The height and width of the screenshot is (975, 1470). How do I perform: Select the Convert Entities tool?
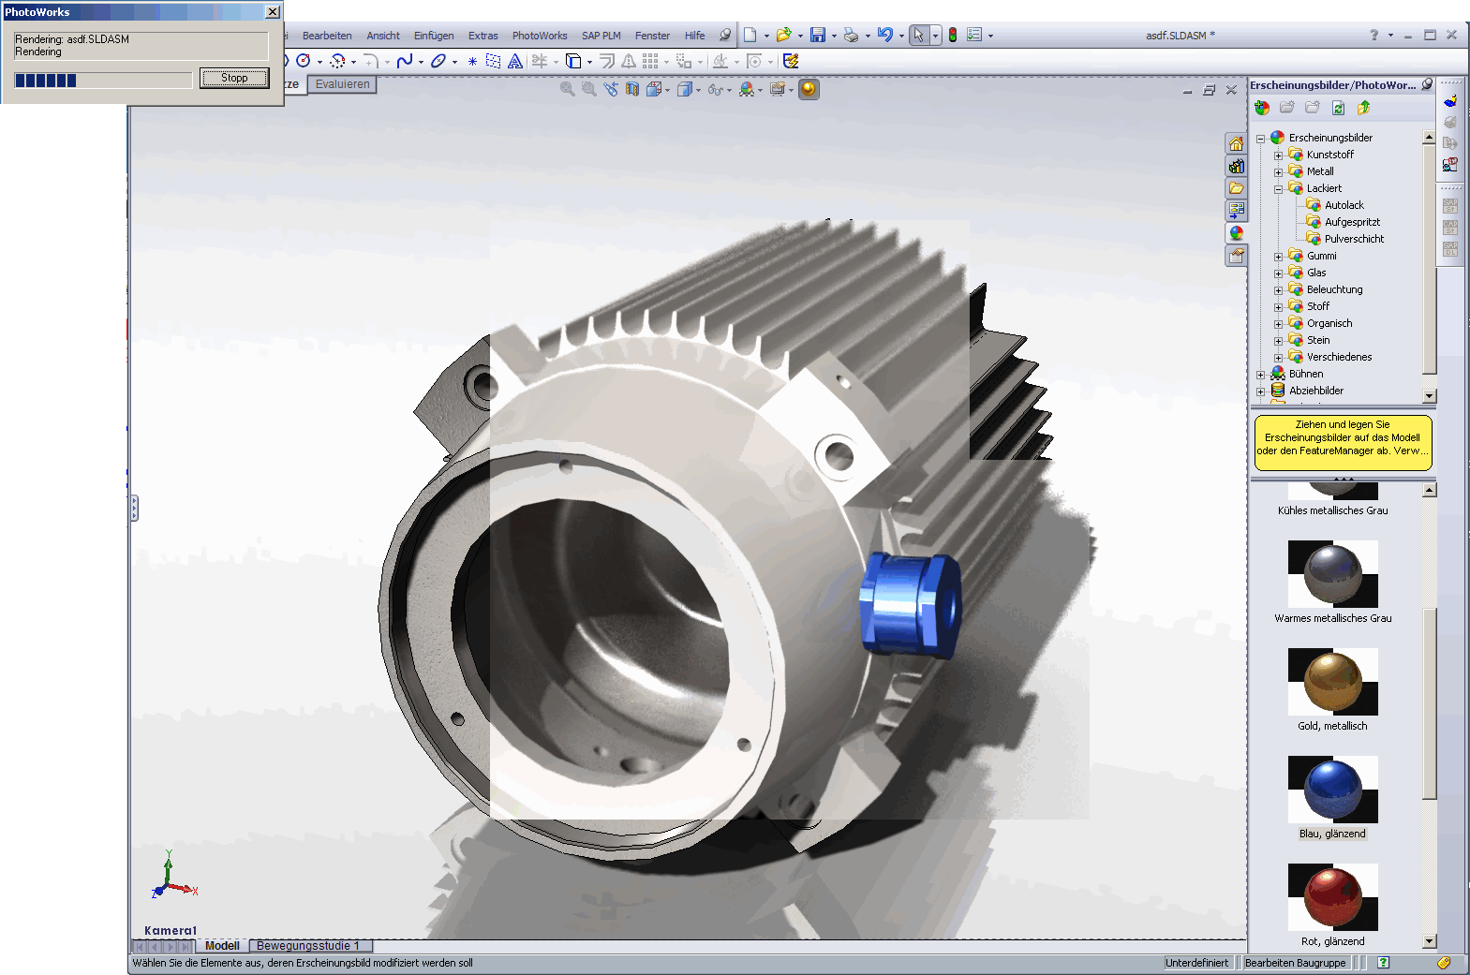tap(573, 61)
